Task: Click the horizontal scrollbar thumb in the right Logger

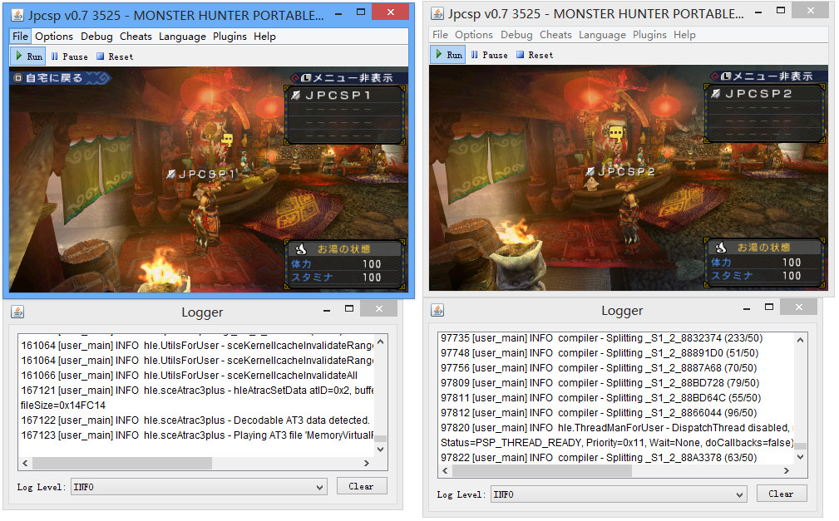Action: click(542, 470)
